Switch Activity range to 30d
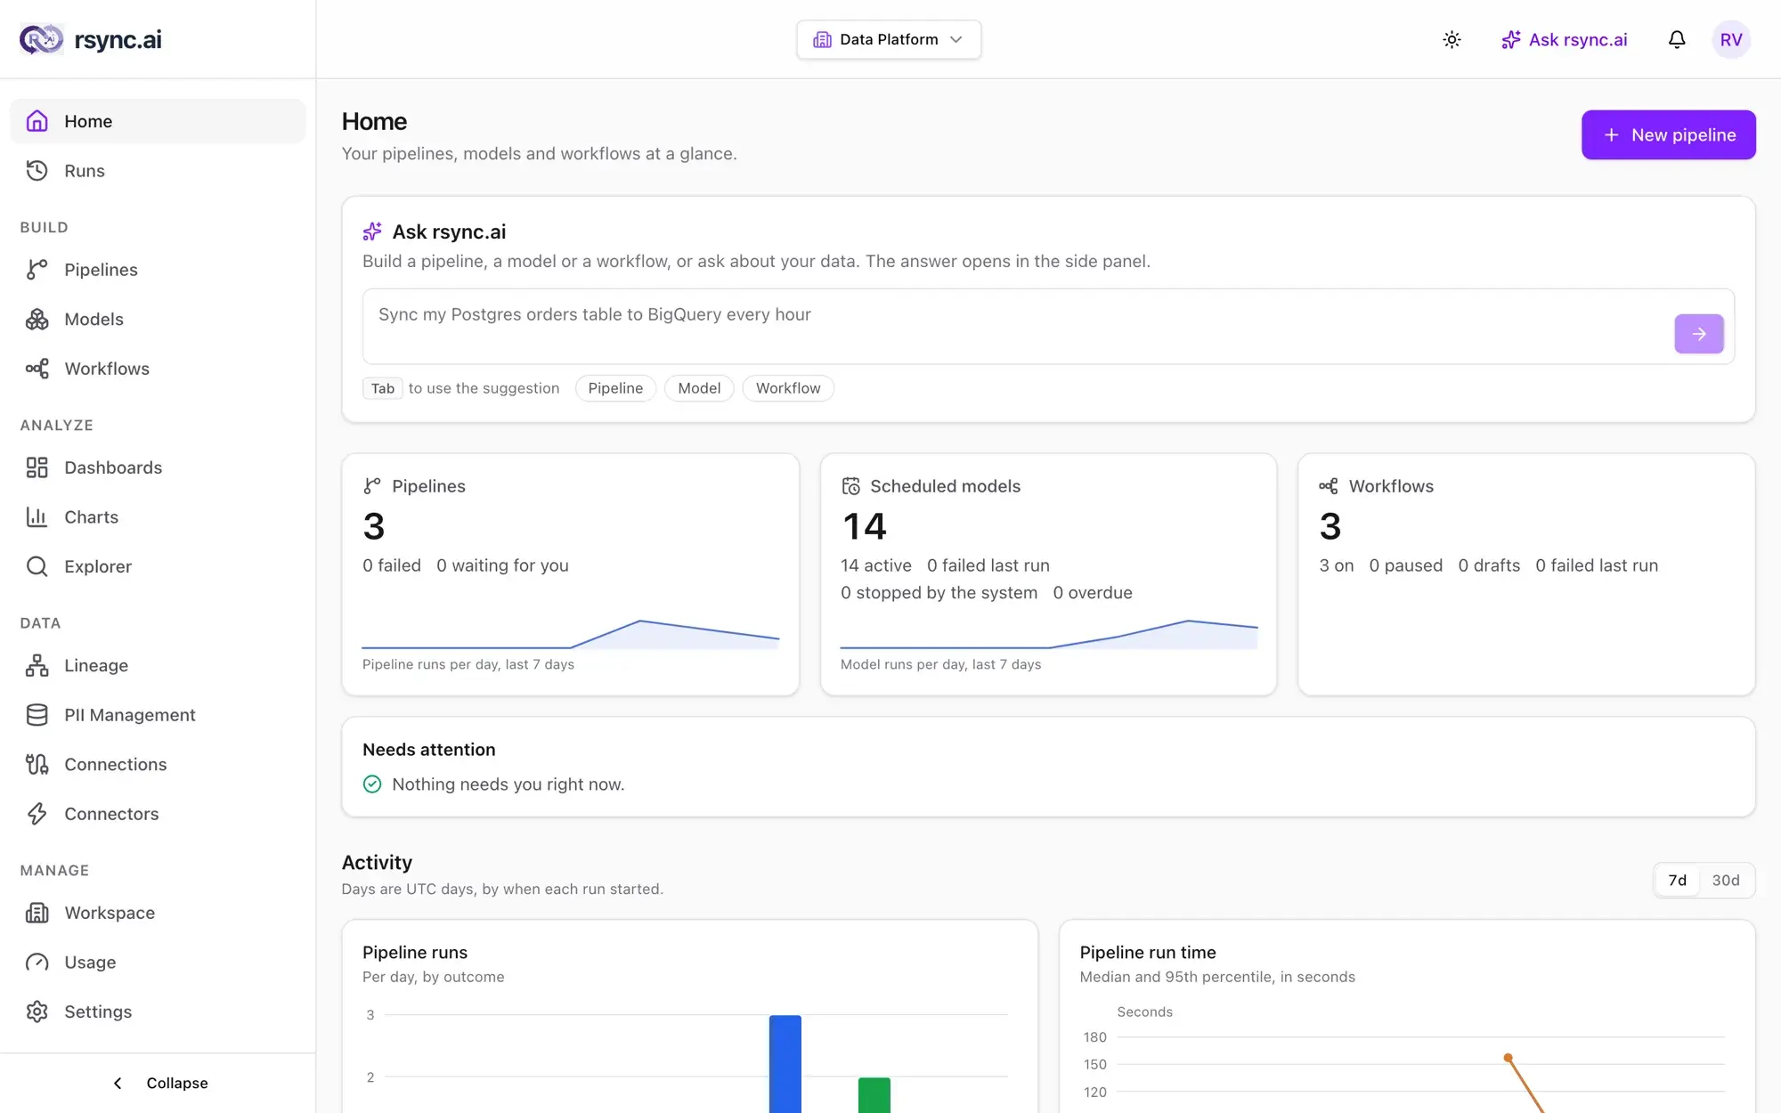This screenshot has height=1113, width=1781. (1726, 880)
